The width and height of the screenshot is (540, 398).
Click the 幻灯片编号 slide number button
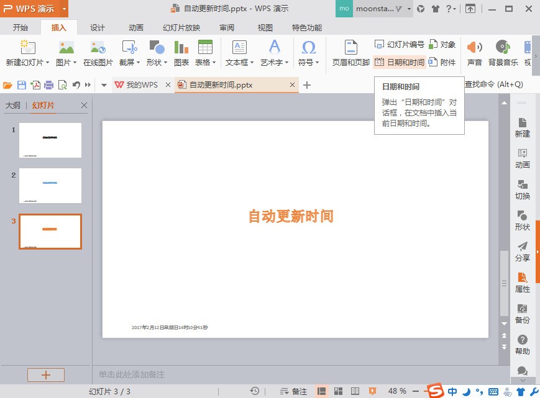[x=400, y=44]
